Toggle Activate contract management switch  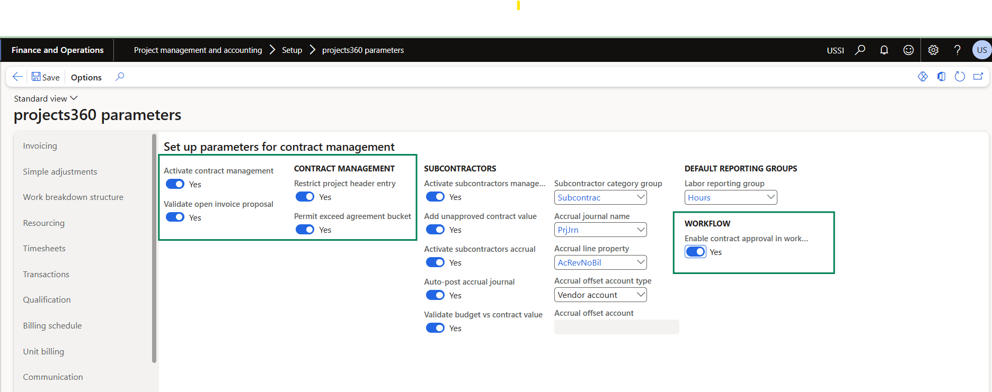coord(175,184)
